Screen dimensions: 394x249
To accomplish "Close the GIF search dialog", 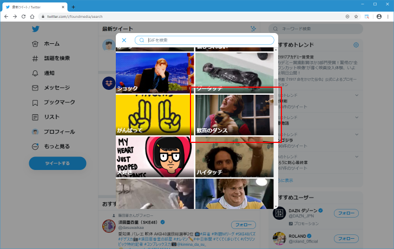I will pyautogui.click(x=124, y=40).
